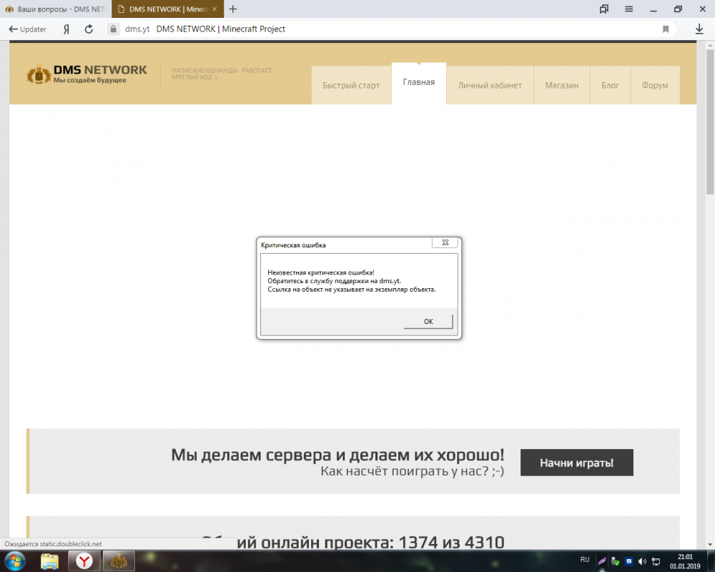Open the Windows Start menu

pos(14,561)
